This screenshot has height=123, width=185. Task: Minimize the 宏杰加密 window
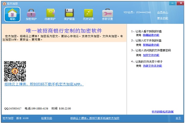[x=172, y=3]
